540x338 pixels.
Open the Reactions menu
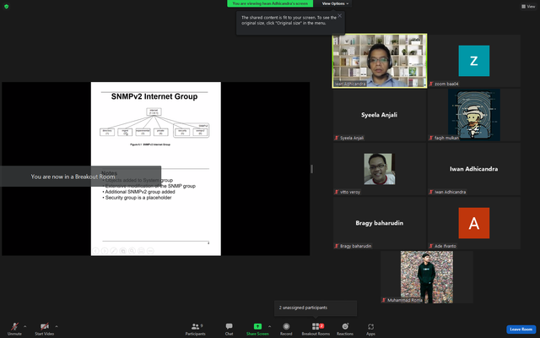point(345,329)
